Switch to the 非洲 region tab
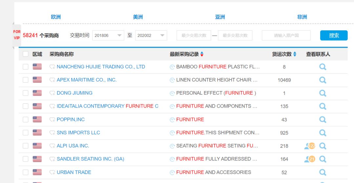354x183 pixels. 302,17
